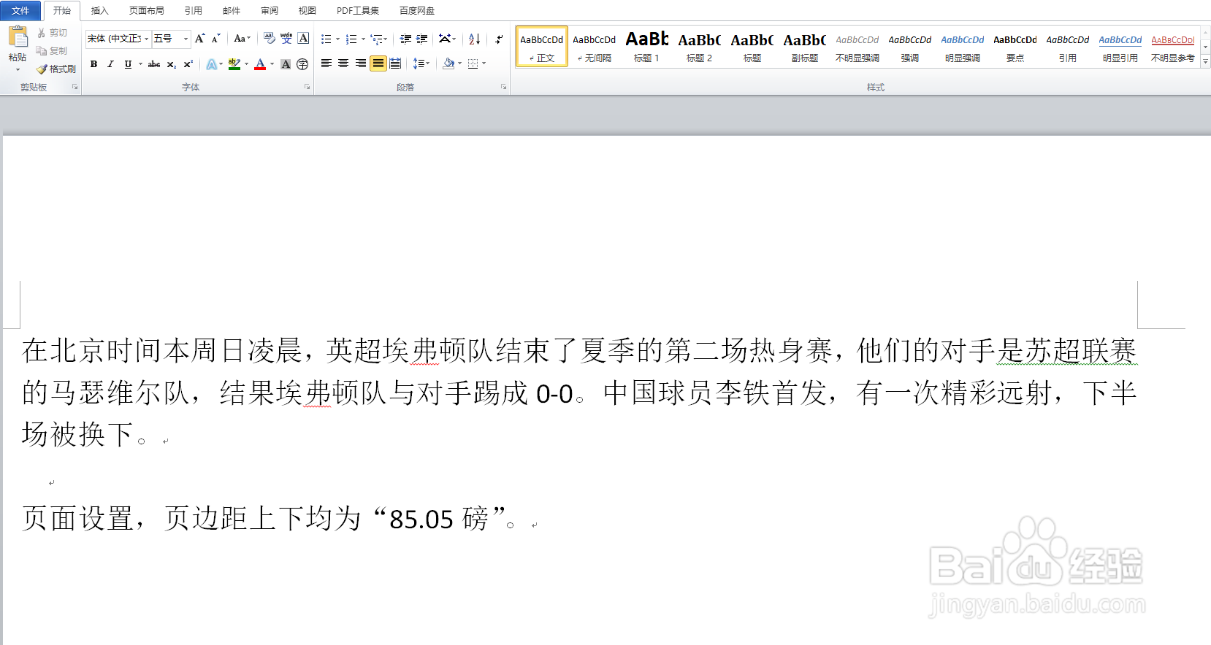
Task: Click the Paste clipboard icon
Action: coord(18,37)
